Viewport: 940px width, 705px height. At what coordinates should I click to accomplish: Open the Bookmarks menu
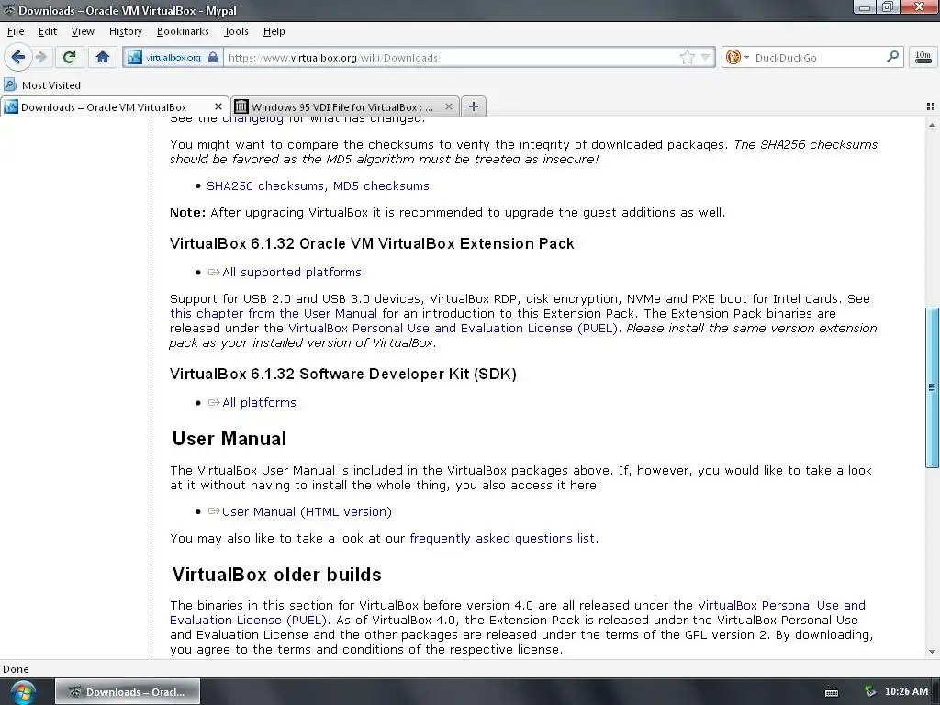(x=183, y=32)
